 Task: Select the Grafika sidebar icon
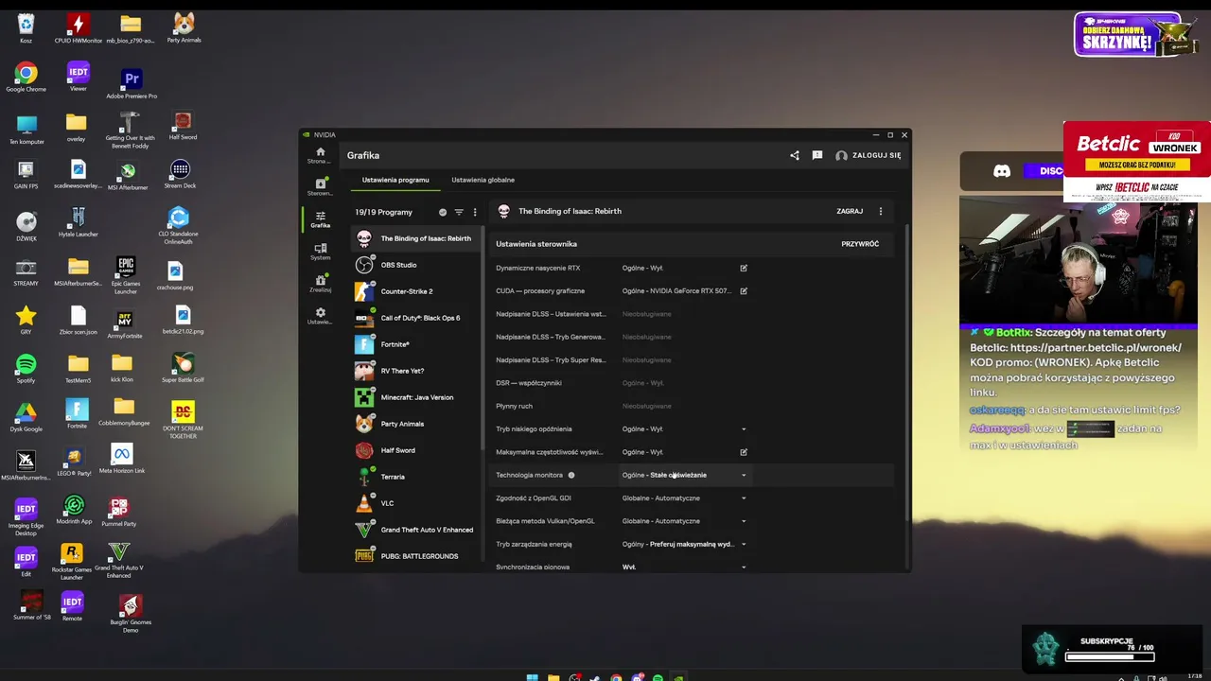(320, 219)
